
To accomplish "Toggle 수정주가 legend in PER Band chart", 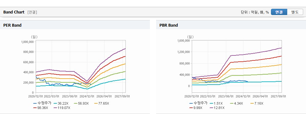I will pos(42,103).
